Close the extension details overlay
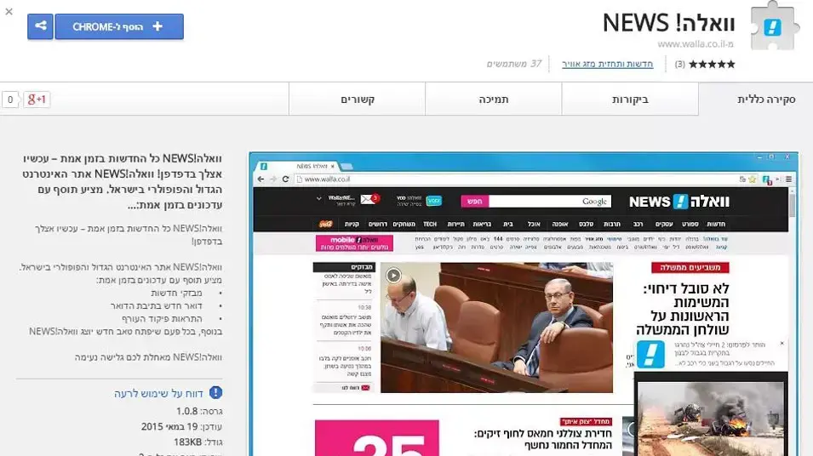 point(9,11)
